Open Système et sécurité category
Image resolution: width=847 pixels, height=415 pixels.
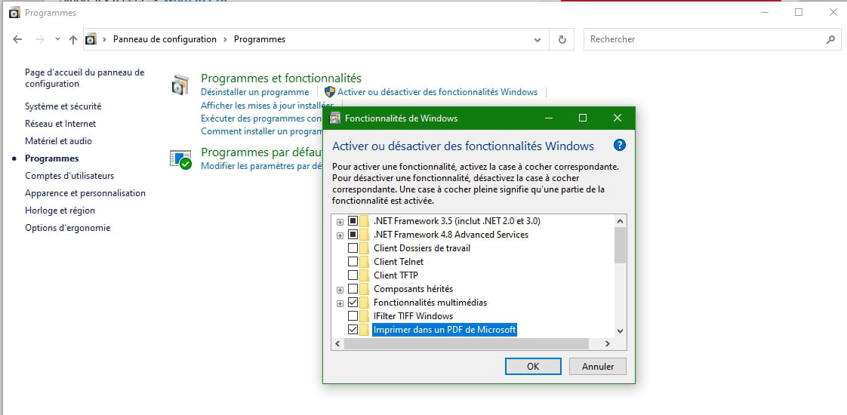coord(63,106)
